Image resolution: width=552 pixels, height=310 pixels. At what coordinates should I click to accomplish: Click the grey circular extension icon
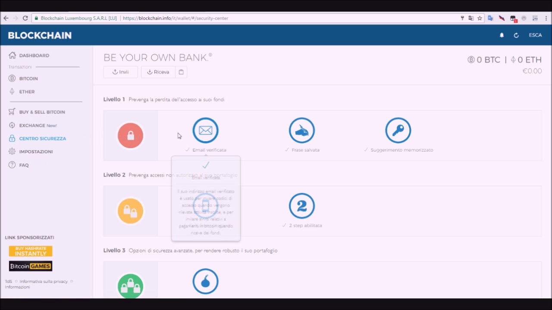pos(524,18)
